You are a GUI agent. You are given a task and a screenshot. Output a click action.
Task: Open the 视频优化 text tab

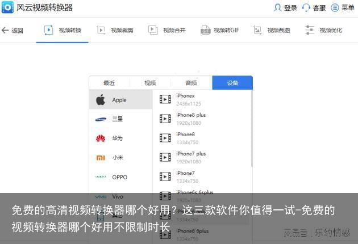[331, 30]
